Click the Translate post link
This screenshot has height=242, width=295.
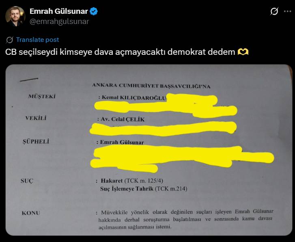click(x=37, y=39)
